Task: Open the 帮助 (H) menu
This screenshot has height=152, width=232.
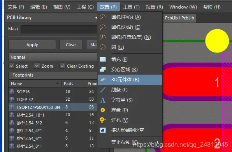Action: pos(212,7)
